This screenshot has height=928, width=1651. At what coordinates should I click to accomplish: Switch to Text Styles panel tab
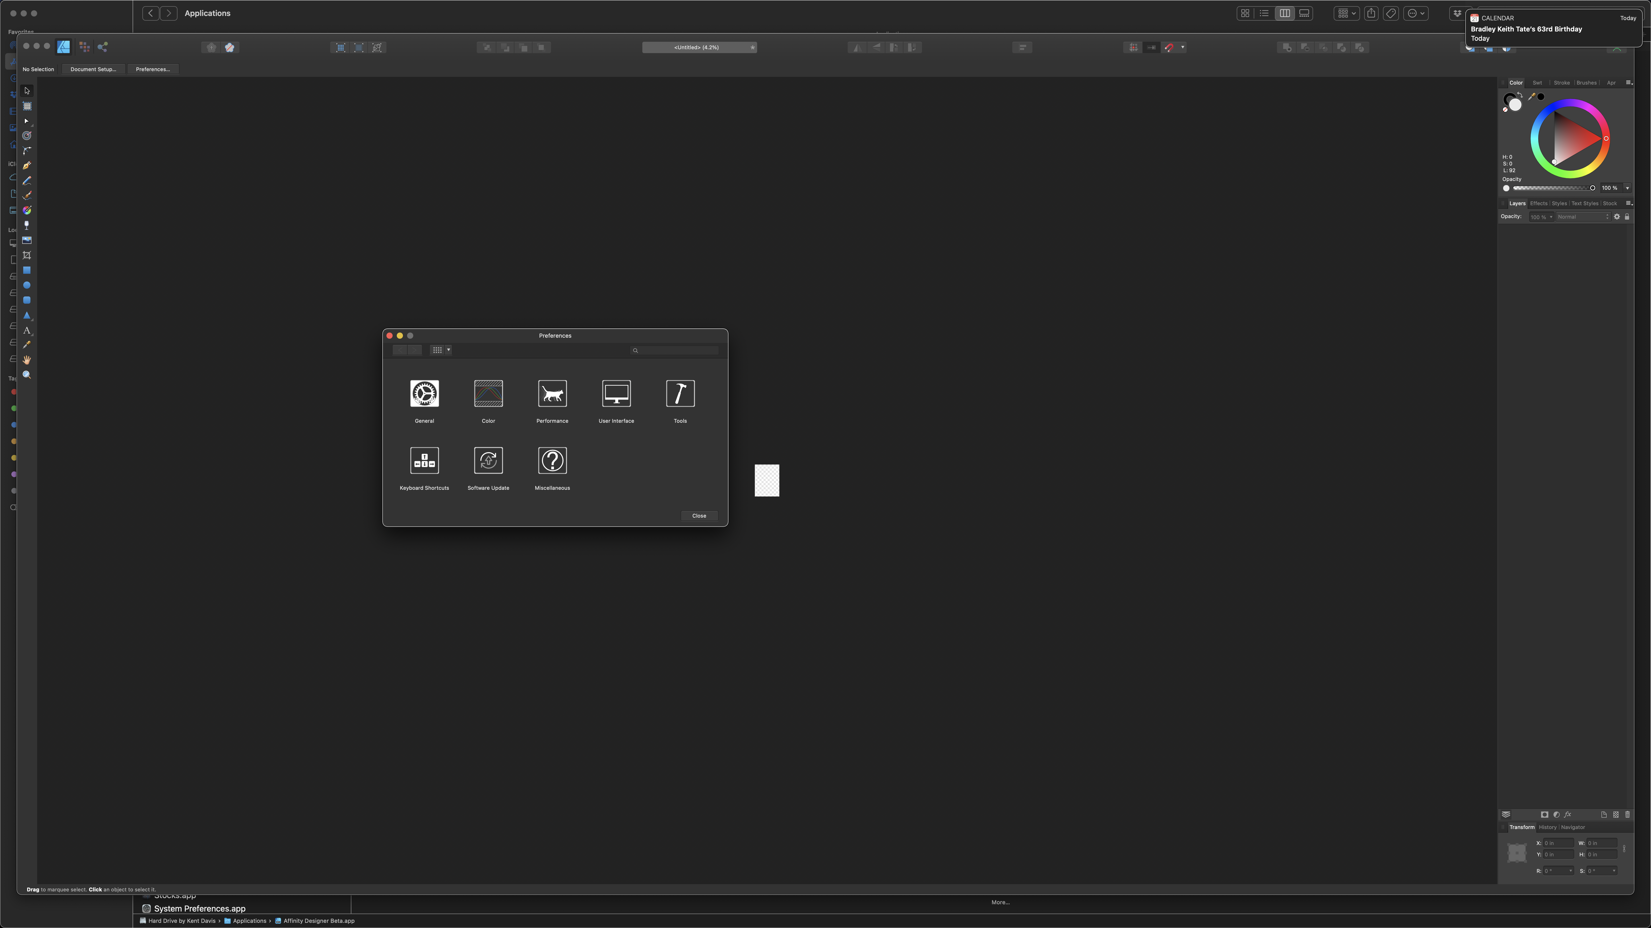click(1584, 204)
